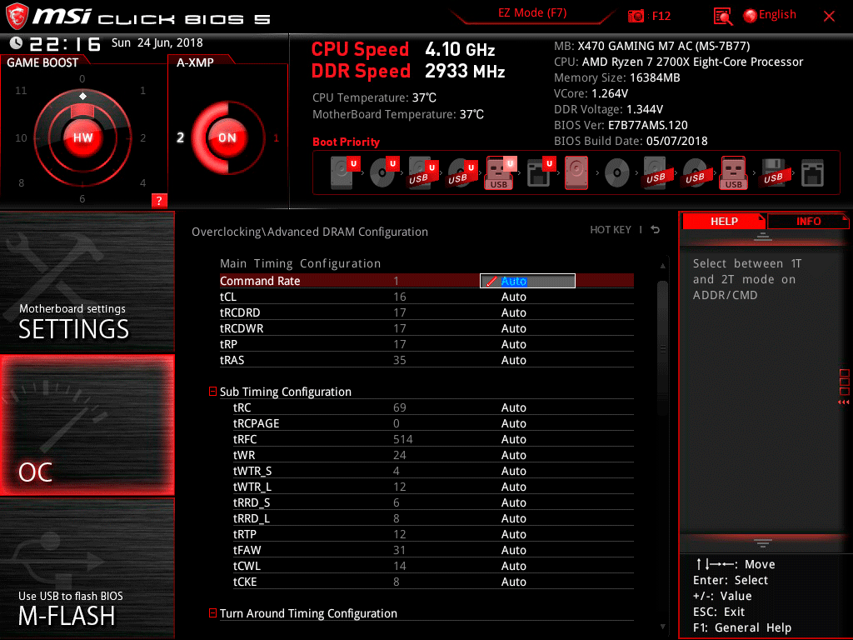Open the M-FLASH BIOS flashing section

point(87,568)
